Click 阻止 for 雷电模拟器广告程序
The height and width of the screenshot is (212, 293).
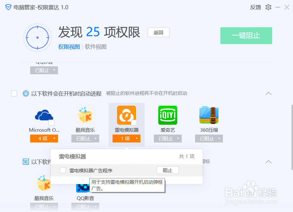168,170
